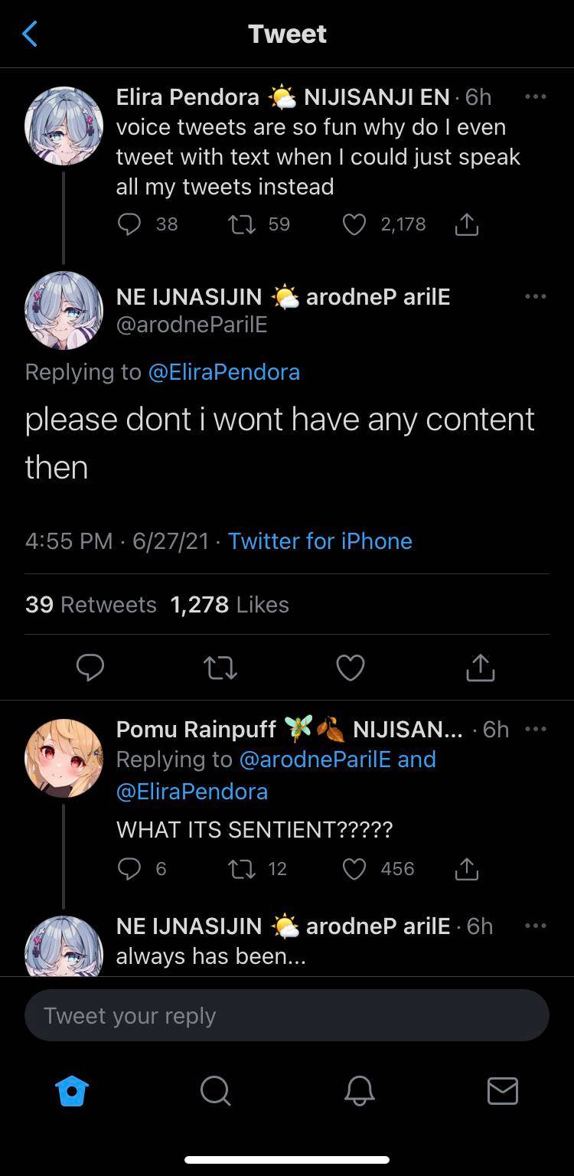Open more options on the arodneParilE reply
The height and width of the screenshot is (1176, 574).
(536, 296)
